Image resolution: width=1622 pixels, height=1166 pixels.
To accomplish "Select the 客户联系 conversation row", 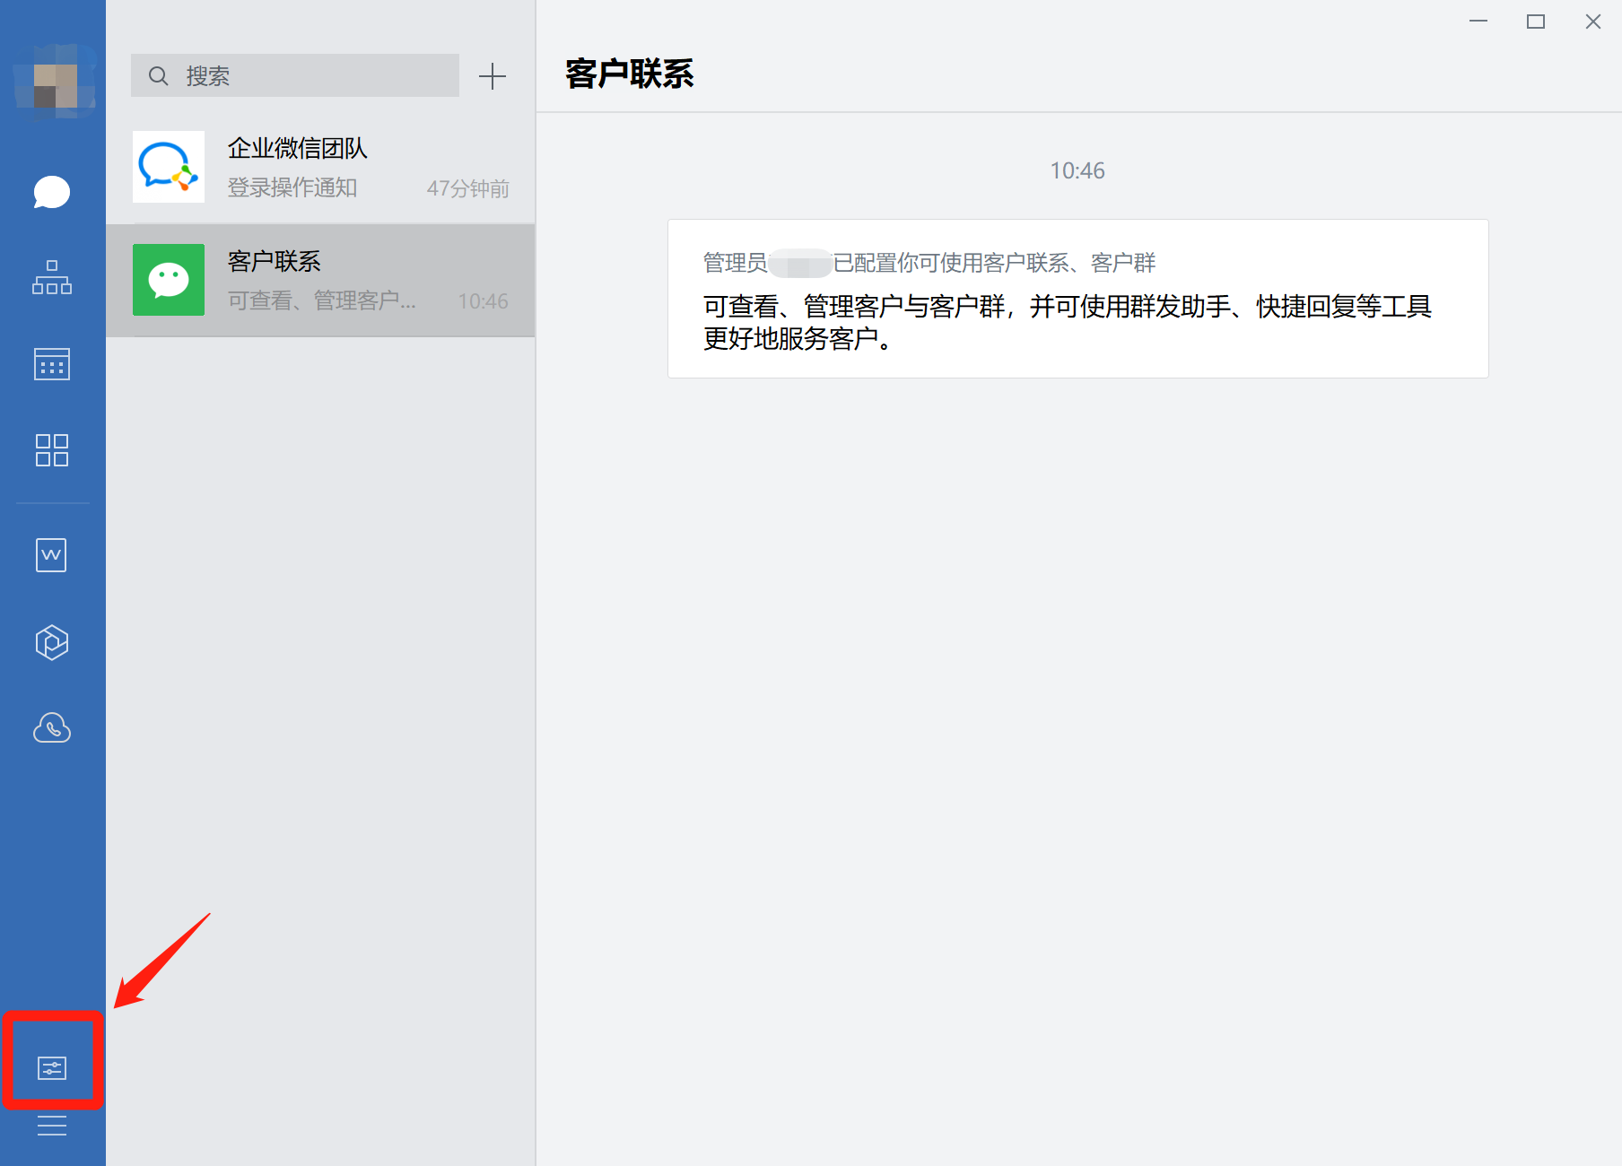I will pos(321,280).
